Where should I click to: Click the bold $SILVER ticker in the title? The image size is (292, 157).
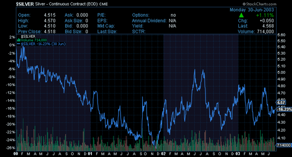tap(25, 4)
